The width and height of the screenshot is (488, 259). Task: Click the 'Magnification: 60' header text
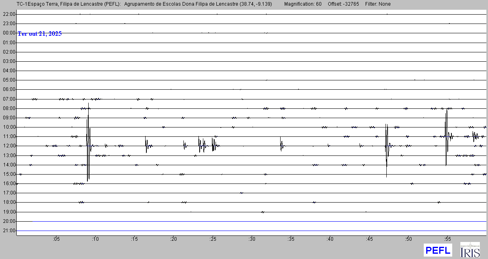click(x=303, y=4)
